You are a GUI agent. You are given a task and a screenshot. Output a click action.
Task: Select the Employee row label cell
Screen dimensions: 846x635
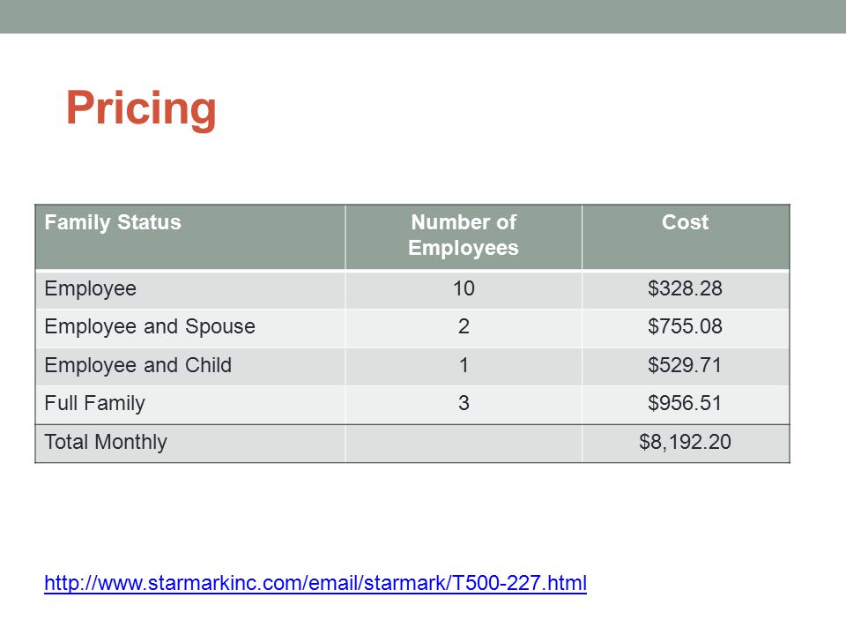click(190, 289)
